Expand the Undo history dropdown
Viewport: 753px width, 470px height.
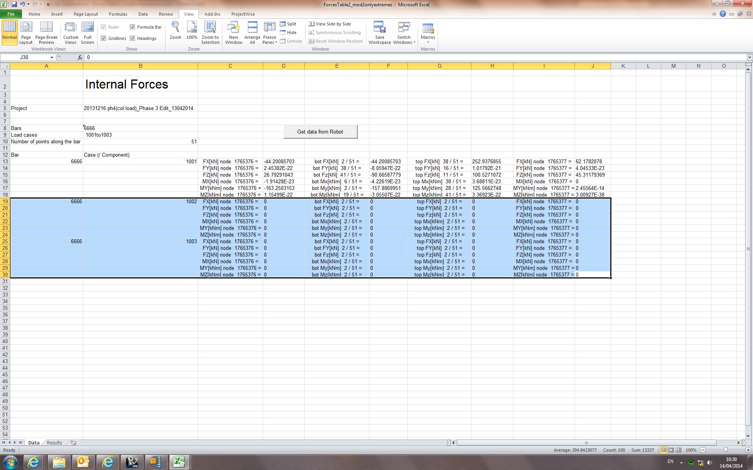(28, 4)
